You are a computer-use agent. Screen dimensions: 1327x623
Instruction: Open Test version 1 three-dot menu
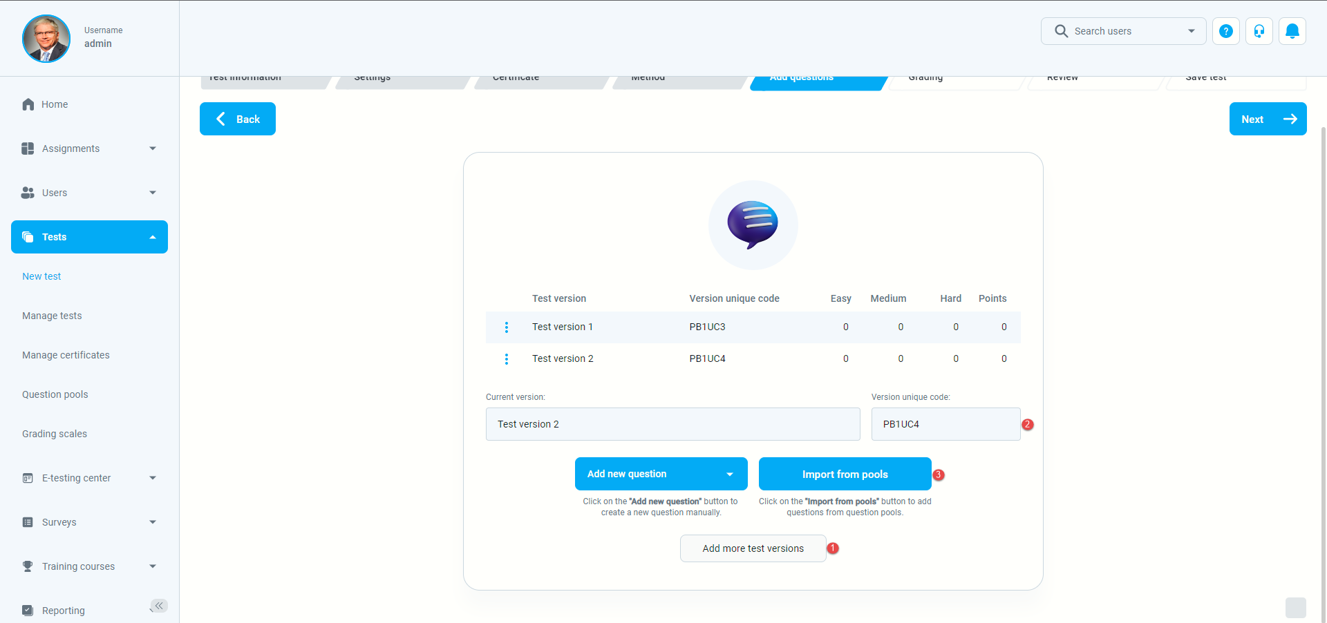point(507,327)
